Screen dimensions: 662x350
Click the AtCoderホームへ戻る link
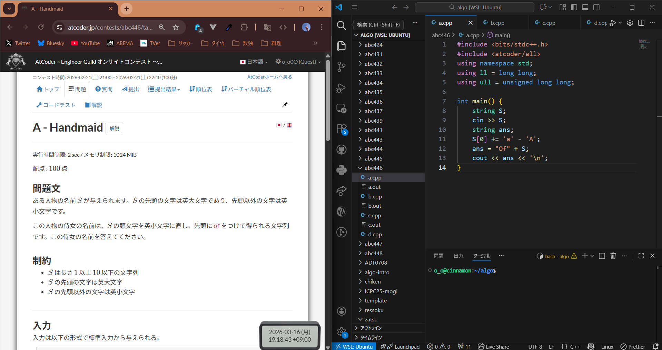point(269,77)
